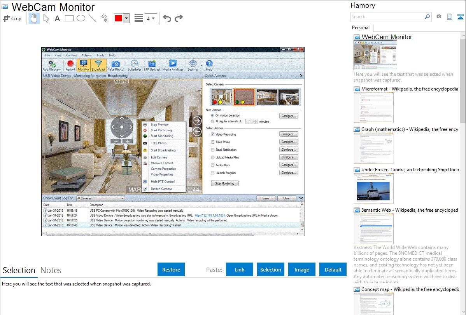This screenshot has width=466, height=315.
Task: Click the FTP Upload toolbar icon
Action: pyautogui.click(x=152, y=66)
